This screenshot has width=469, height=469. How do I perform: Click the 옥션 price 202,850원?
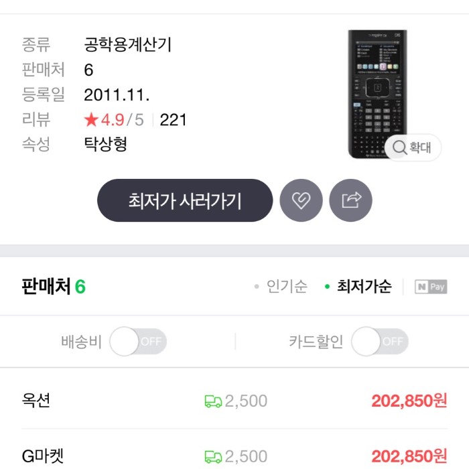pos(409,401)
